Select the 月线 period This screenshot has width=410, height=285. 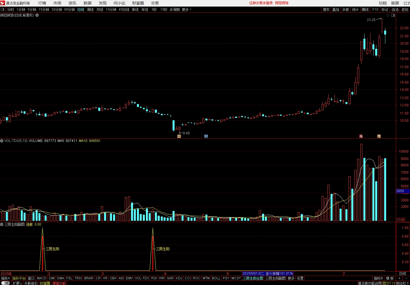click(x=100, y=10)
